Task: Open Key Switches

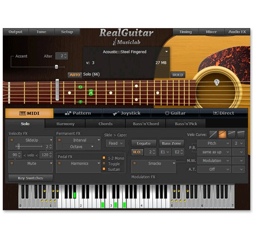Action: [x=30, y=178]
